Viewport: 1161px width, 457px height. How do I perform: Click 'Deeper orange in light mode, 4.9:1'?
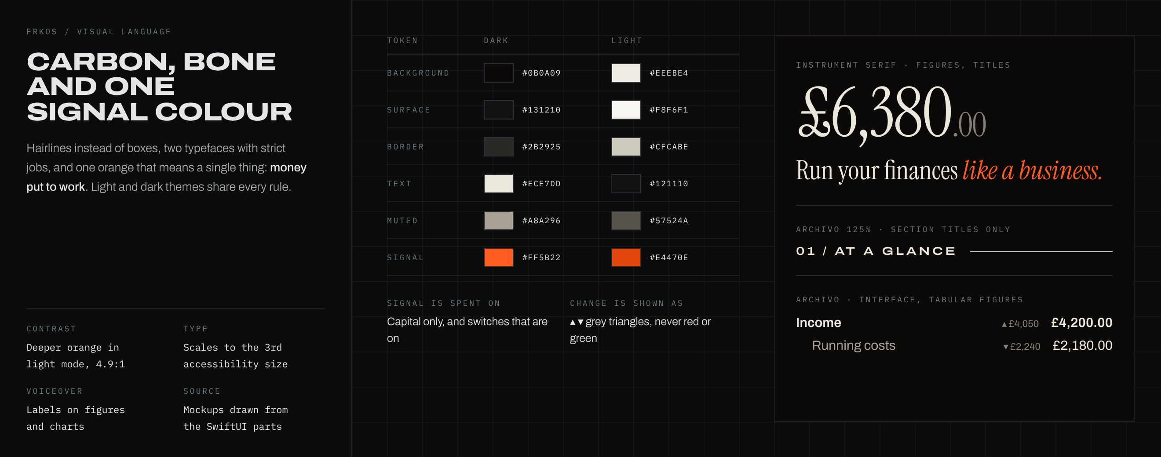pos(76,355)
